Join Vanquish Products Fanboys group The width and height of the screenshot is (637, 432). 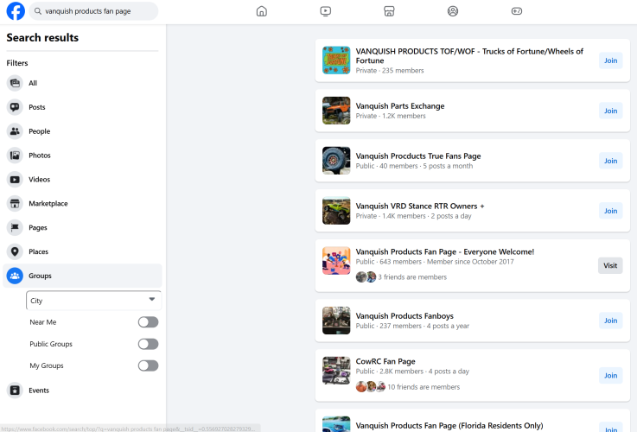[x=610, y=321]
